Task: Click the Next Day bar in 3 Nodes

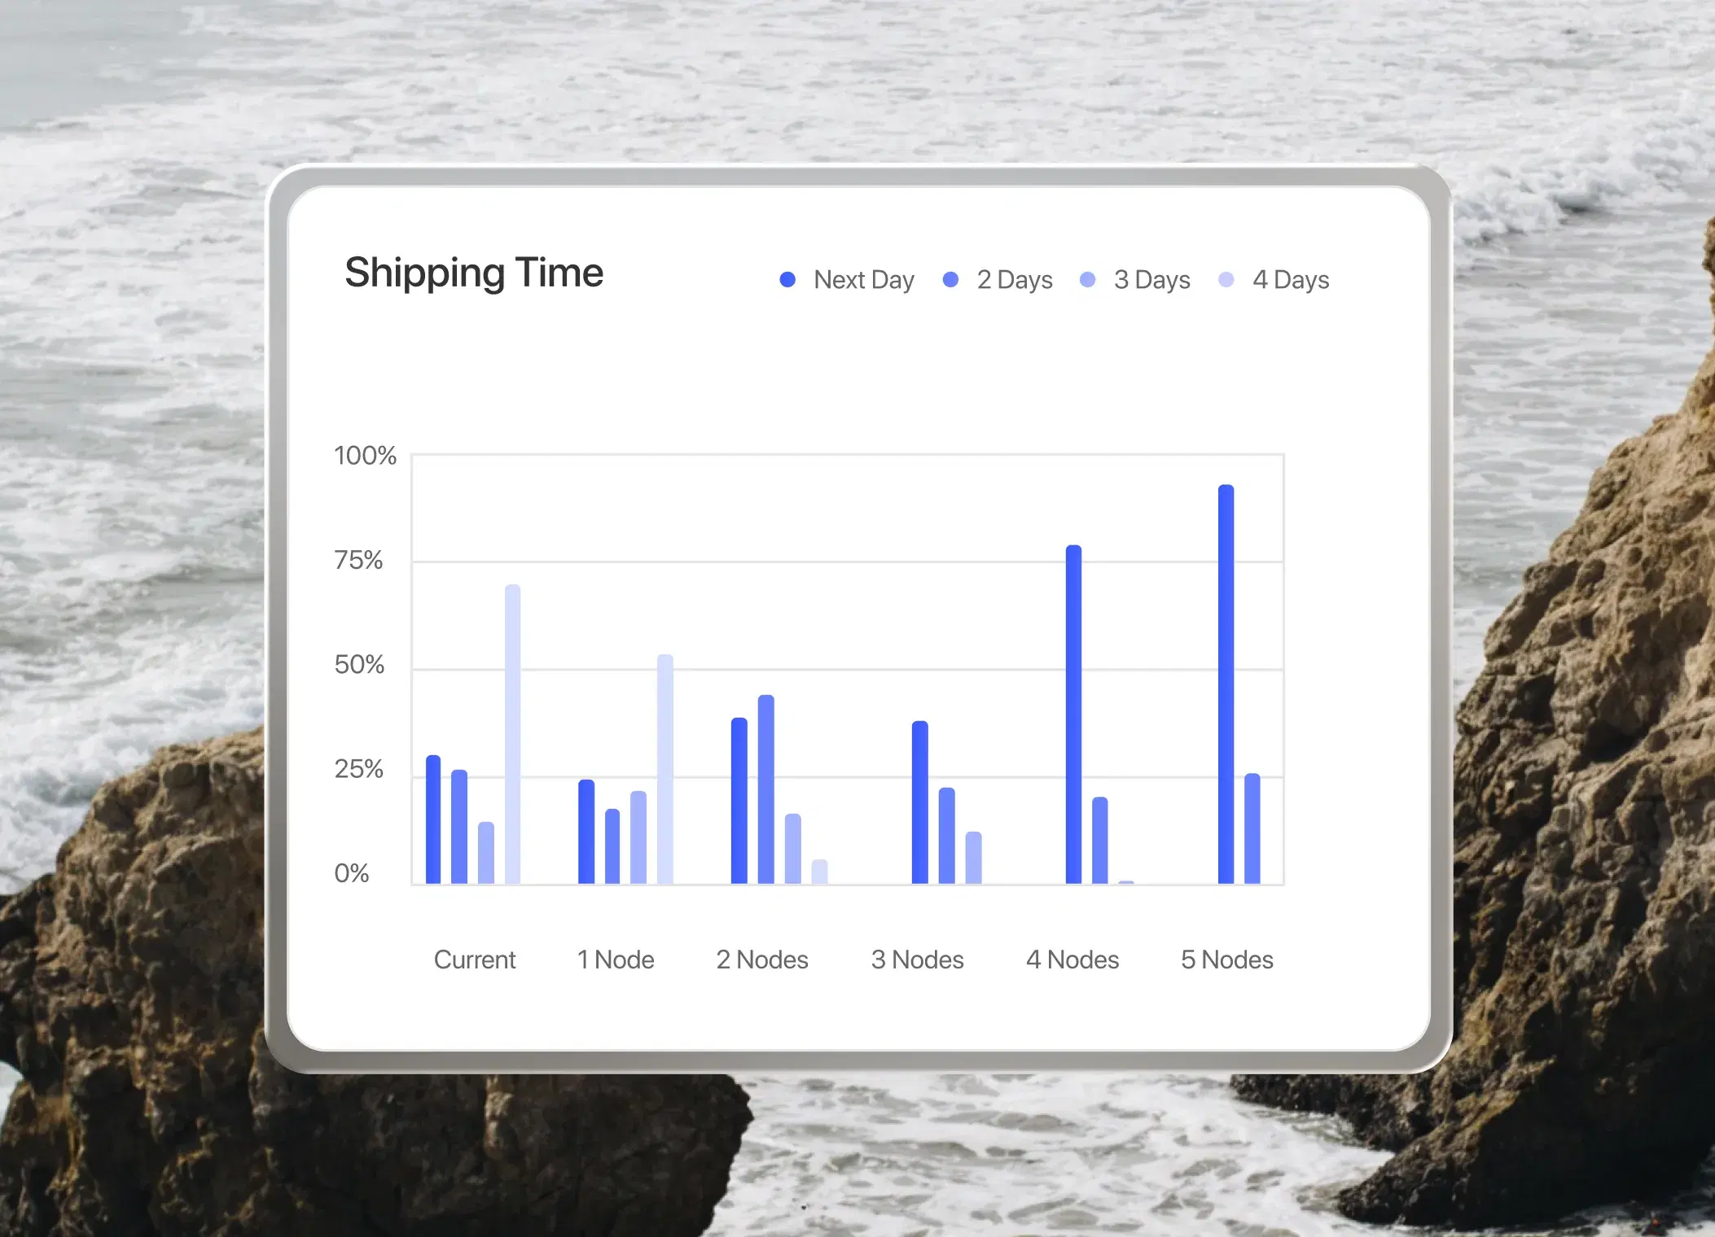Action: pyautogui.click(x=920, y=802)
